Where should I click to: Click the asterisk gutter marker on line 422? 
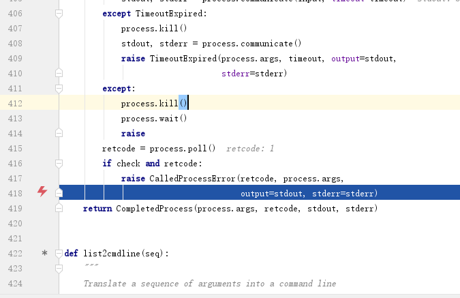tap(44, 253)
